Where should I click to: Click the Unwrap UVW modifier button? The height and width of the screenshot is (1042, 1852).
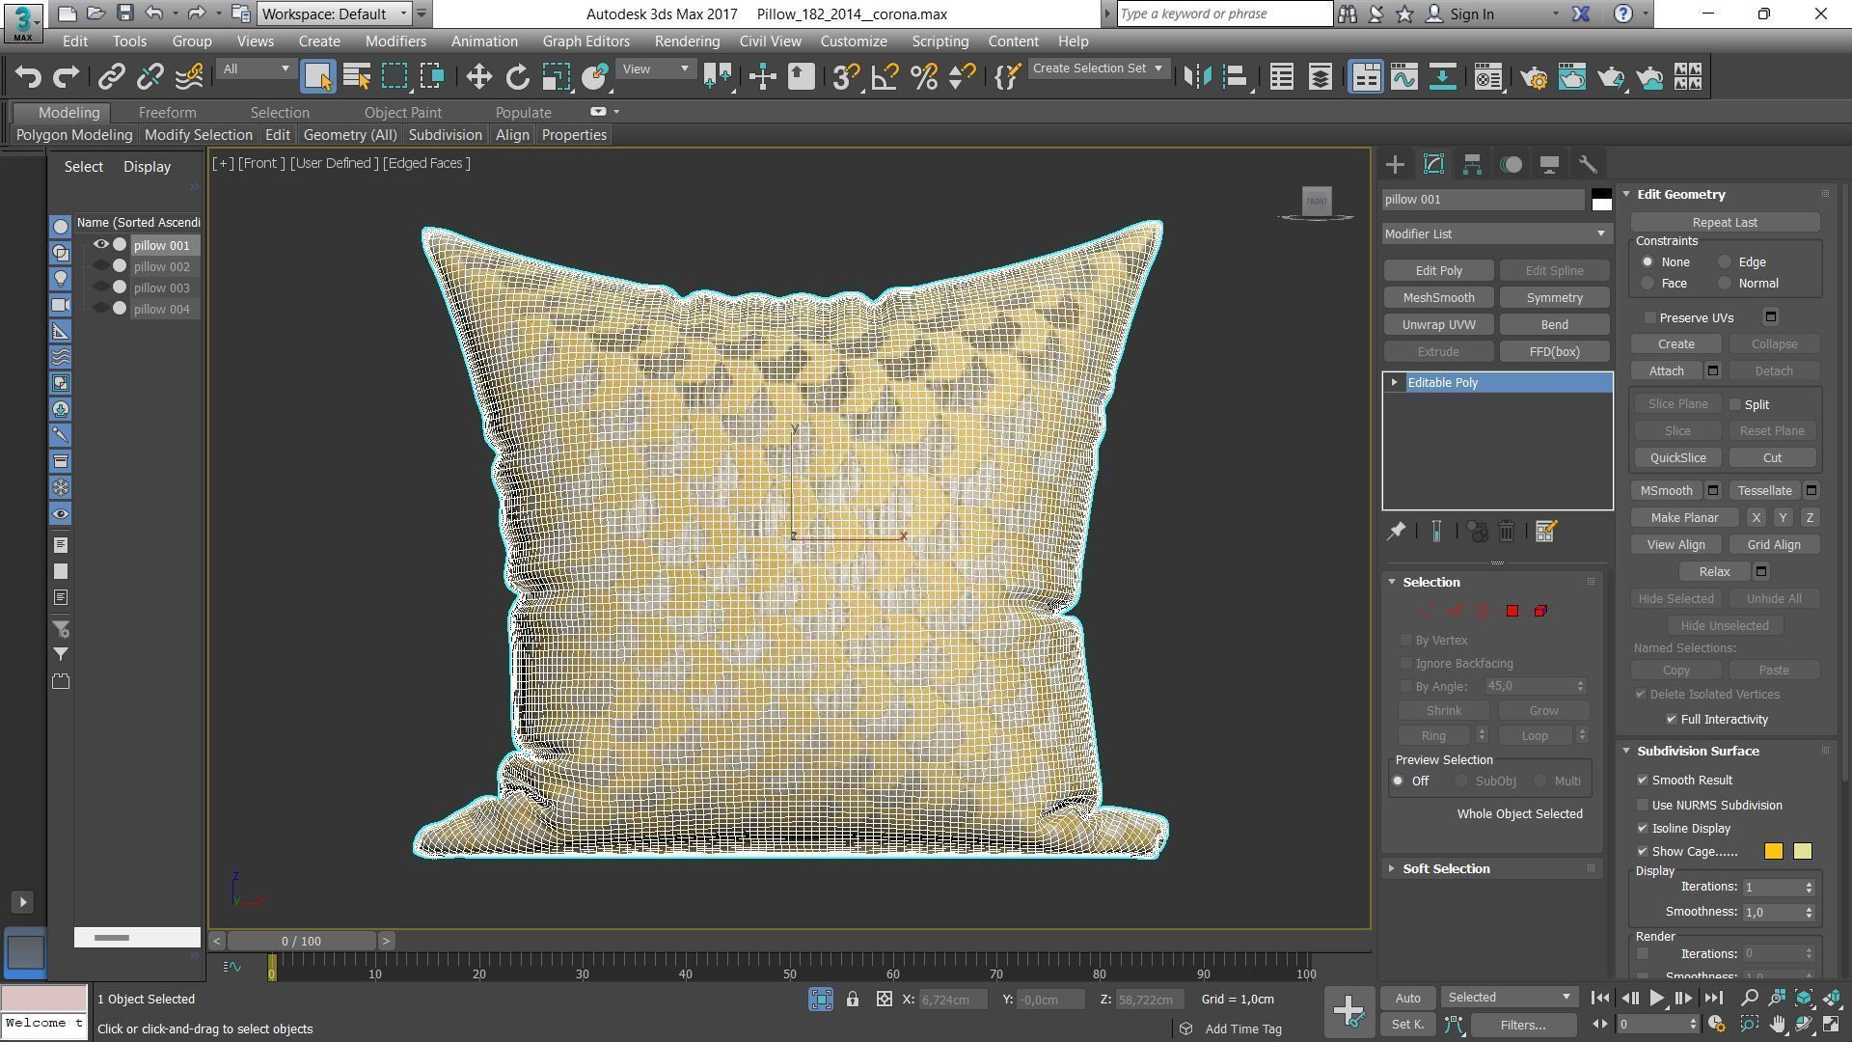click(1438, 325)
